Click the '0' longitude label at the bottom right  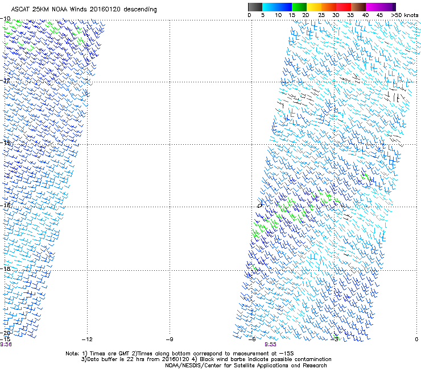tap(416, 339)
